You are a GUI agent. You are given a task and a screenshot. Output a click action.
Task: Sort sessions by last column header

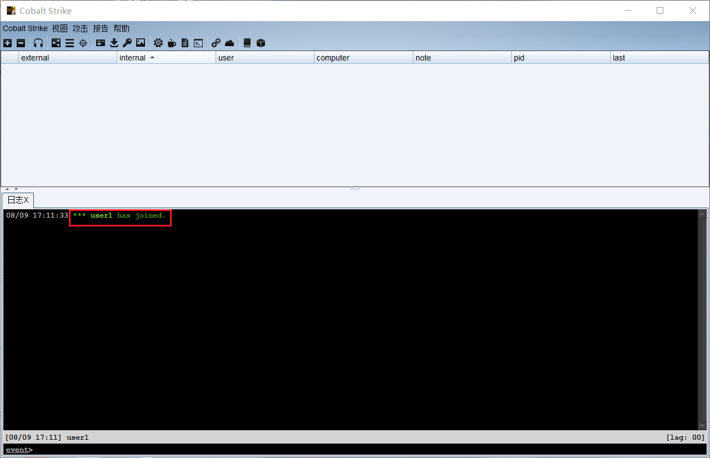tap(659, 58)
